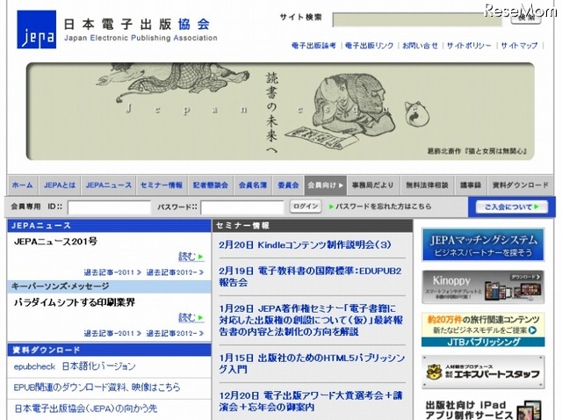Viewport: 562px width, 420px height.
Task: Click 読む under パラダイムシフトする印刷業界
Action: (x=191, y=317)
